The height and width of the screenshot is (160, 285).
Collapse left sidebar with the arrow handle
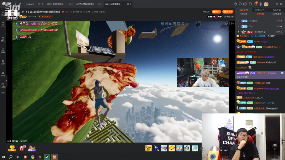(x=6, y=81)
